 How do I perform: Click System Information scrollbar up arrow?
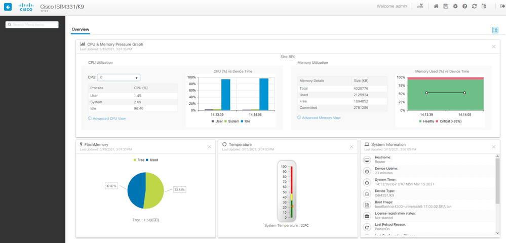tap(497, 156)
